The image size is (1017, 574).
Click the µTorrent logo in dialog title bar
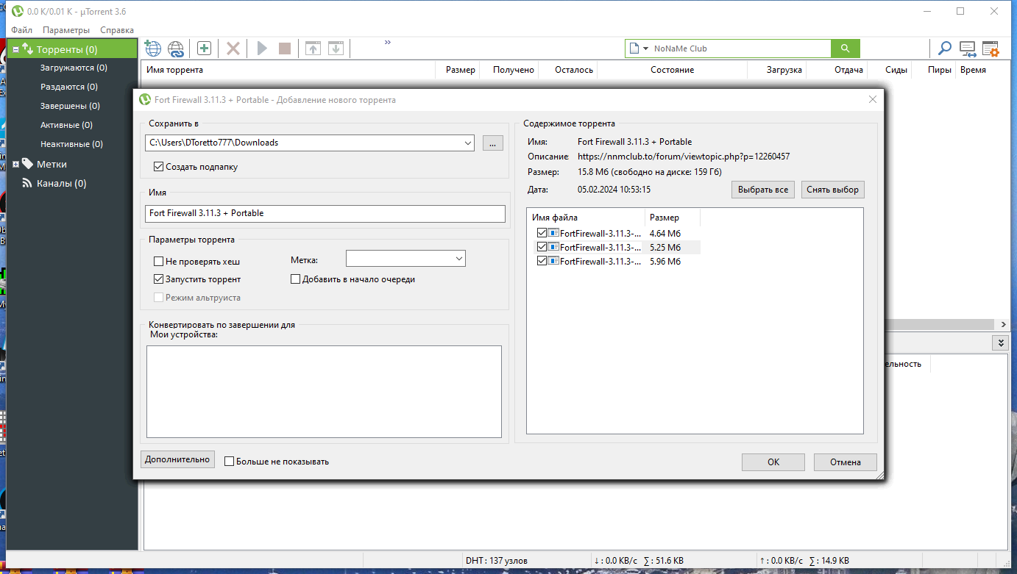145,99
